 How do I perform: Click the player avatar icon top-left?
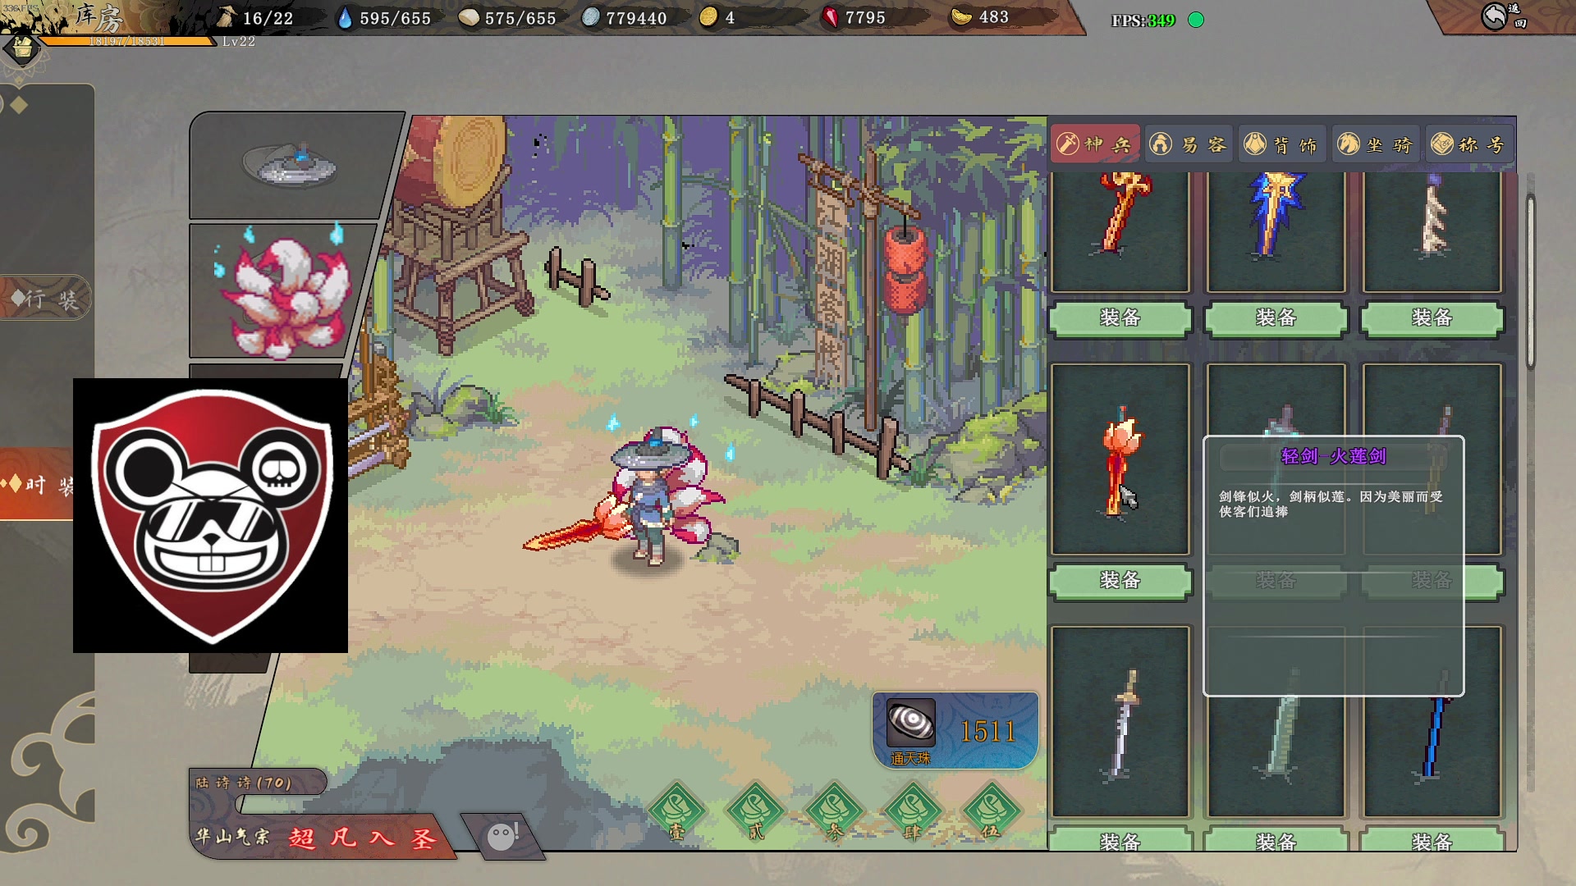[22, 49]
